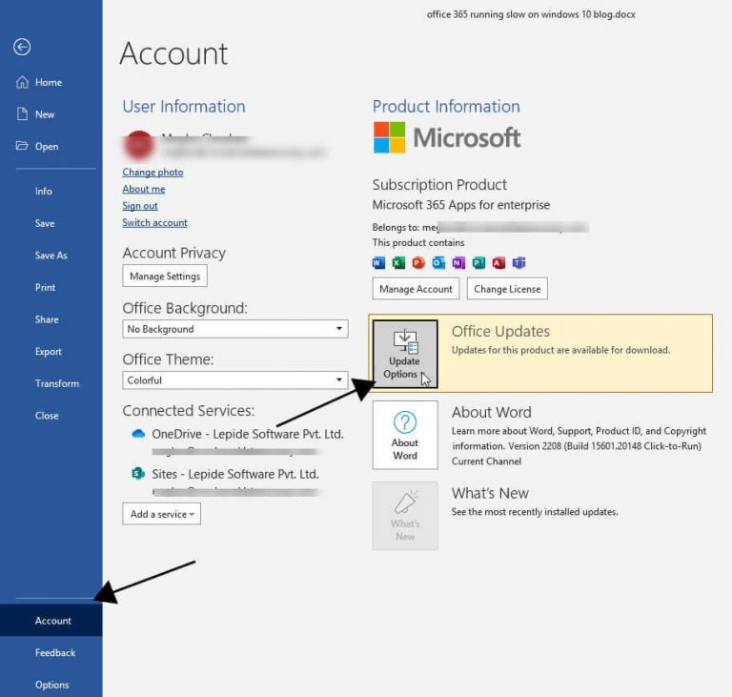Image resolution: width=732 pixels, height=697 pixels.
Task: Click the back arrow circle icon
Action: 22,47
